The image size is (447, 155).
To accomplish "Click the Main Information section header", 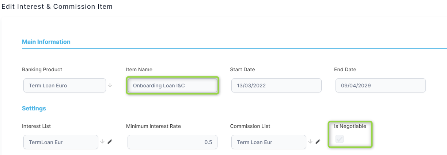I will tap(46, 42).
